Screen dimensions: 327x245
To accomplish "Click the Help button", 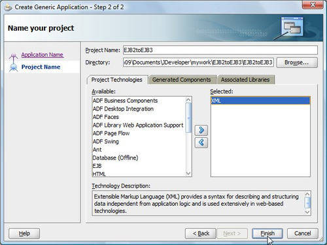I will pyautogui.click(x=24, y=233).
